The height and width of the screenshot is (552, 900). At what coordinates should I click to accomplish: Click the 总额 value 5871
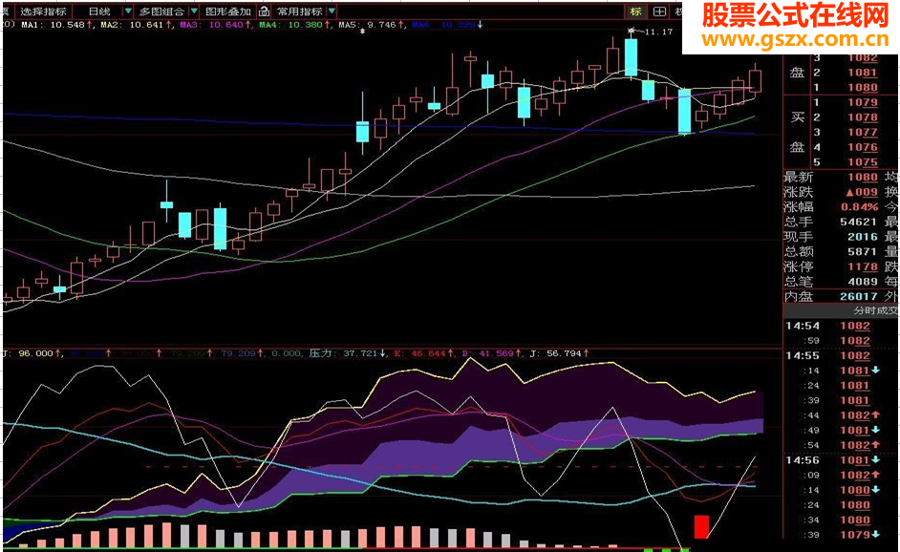(863, 251)
